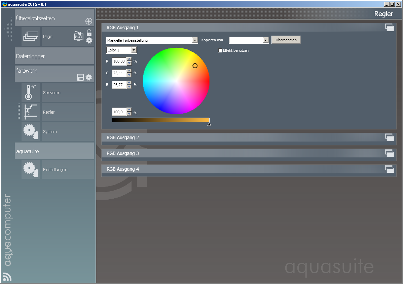Open aquasuite section header
This screenshot has width=403, height=284.
click(54, 151)
